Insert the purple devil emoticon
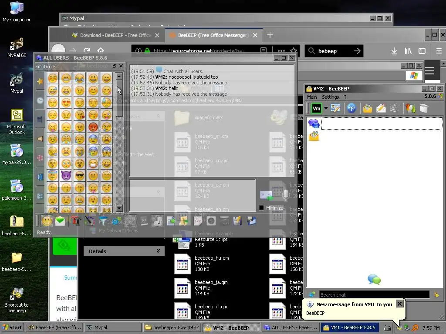The width and height of the screenshot is (446, 334). coord(66,176)
